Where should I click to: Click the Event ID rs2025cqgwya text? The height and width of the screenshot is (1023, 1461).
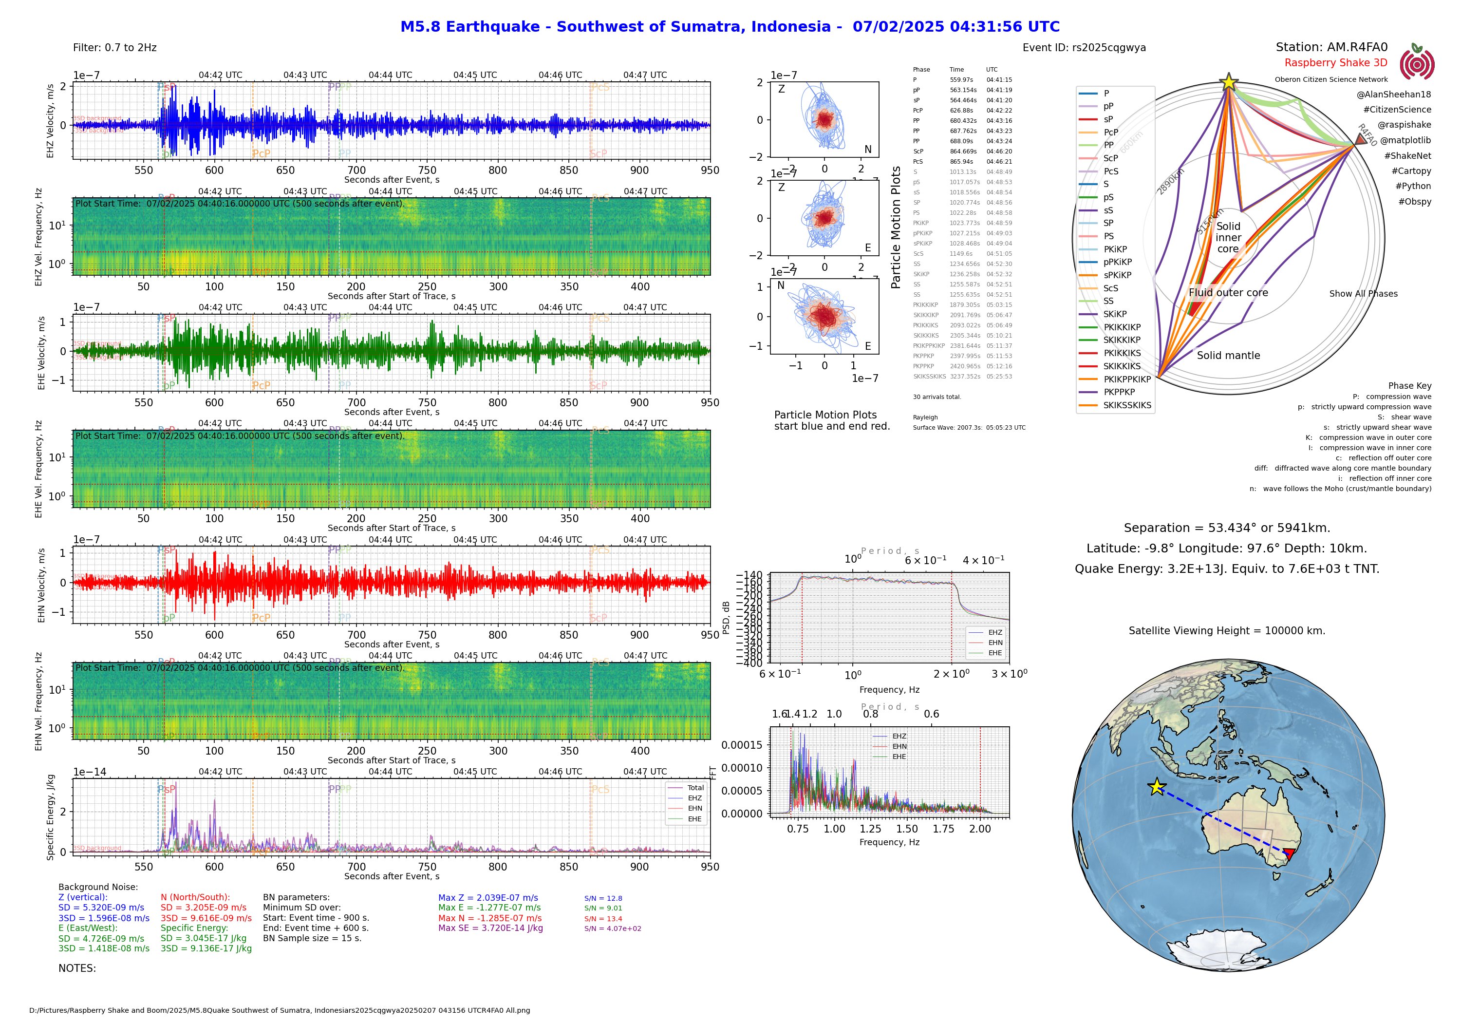(x=1084, y=48)
